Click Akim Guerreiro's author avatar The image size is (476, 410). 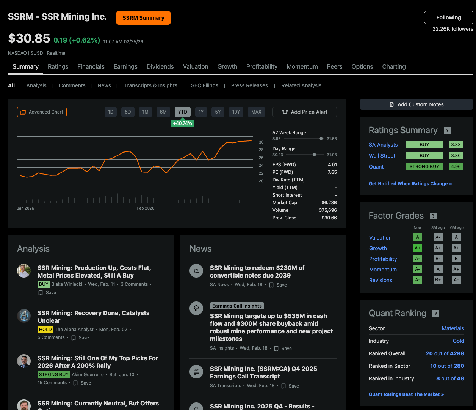coord(24,361)
